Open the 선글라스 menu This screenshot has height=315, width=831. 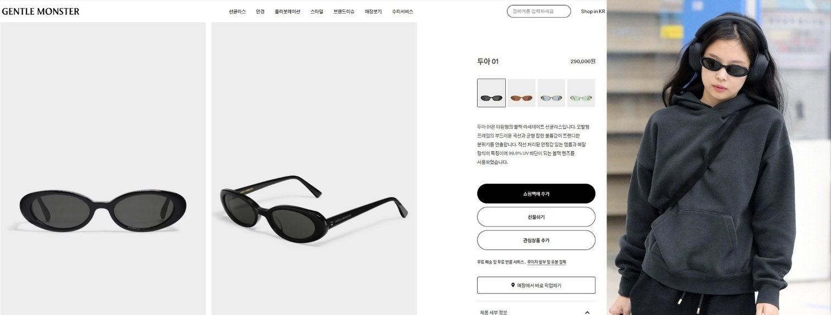tap(237, 12)
